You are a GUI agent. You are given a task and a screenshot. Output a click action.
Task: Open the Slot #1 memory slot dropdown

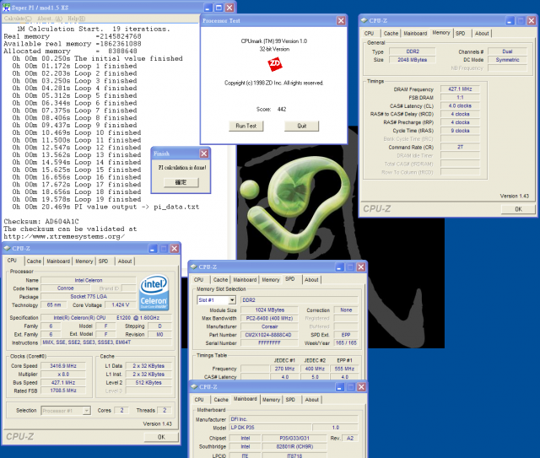(x=232, y=300)
